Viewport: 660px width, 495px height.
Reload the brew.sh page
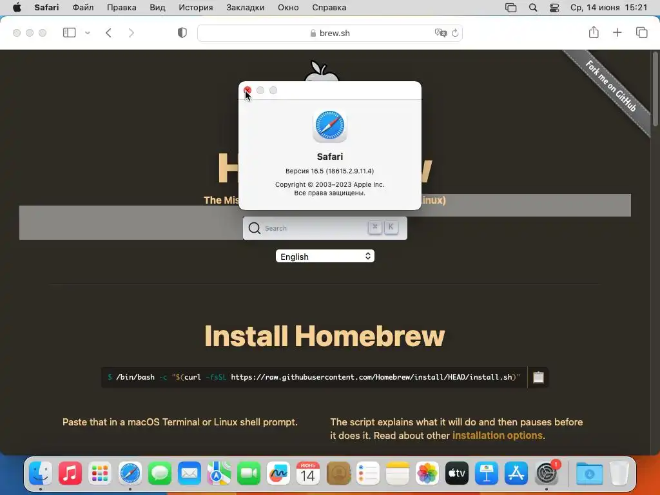tap(455, 33)
